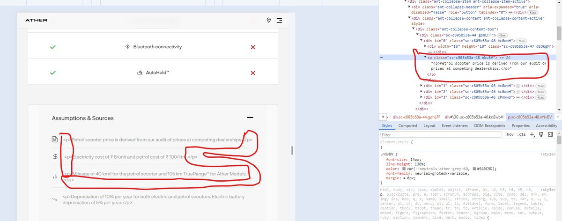Click the green checkmark in Bluetooth connectivity row
562x221 pixels.
[53, 47]
